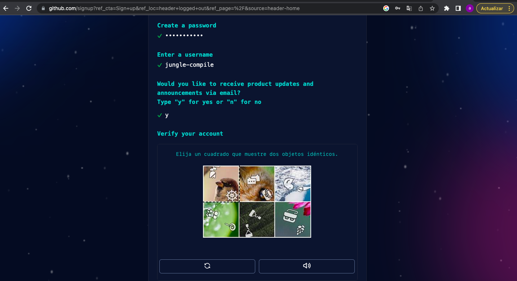This screenshot has width=517, height=281.
Task: Click the jungle-compile username field
Action: [189, 65]
